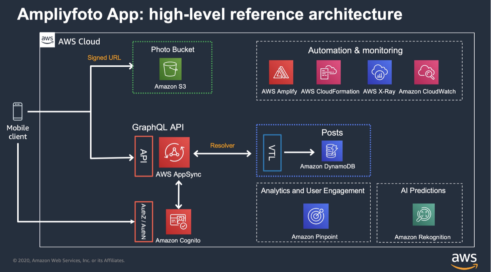This screenshot has width=491, height=272.
Task: Click the 'Amazon S3' caption
Action: tap(170, 86)
